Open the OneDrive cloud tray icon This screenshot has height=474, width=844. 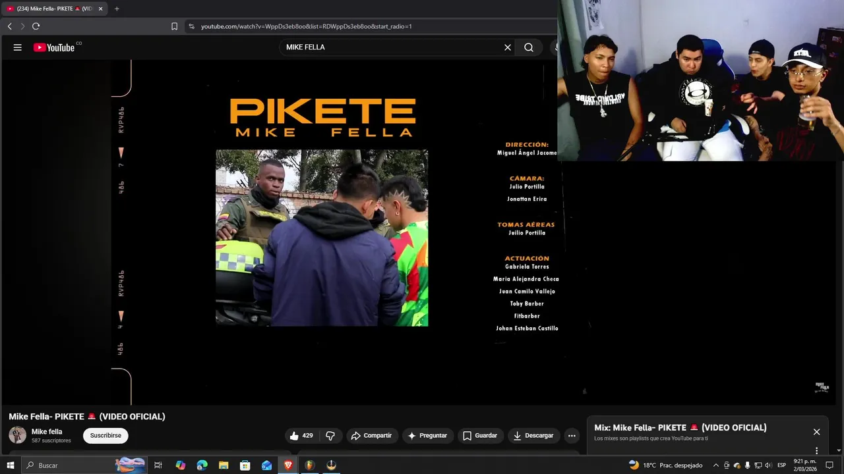pyautogui.click(x=737, y=465)
